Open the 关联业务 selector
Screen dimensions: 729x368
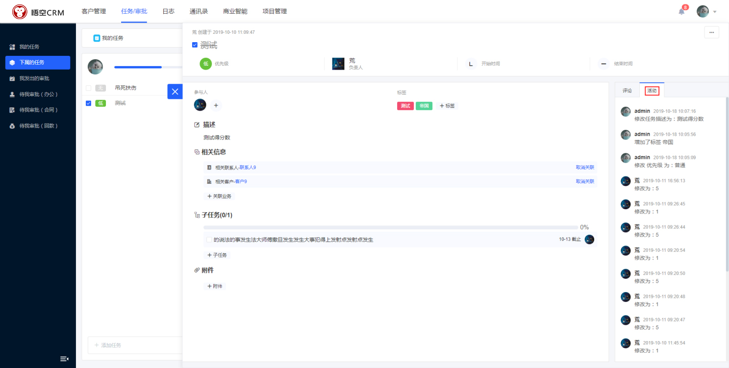click(219, 196)
